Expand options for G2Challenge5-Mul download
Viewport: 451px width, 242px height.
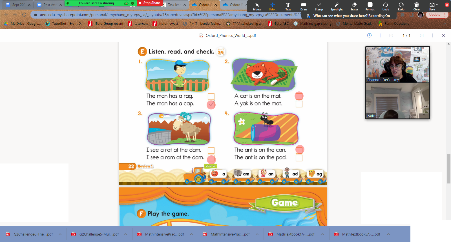(x=126, y=234)
